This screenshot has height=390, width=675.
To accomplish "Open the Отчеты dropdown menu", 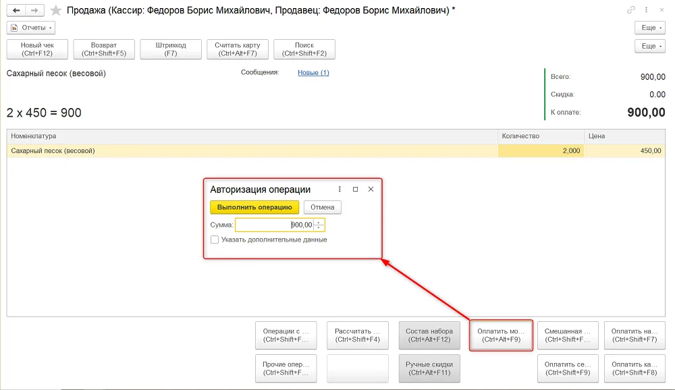I will tap(31, 28).
